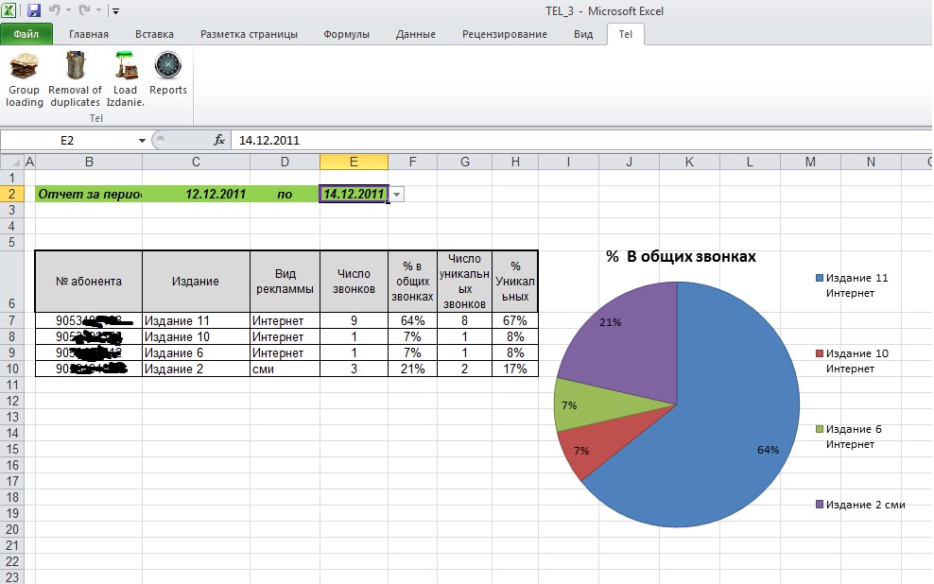Click the 'Вид рекламмы' header cell
This screenshot has height=584, width=934.
285,282
